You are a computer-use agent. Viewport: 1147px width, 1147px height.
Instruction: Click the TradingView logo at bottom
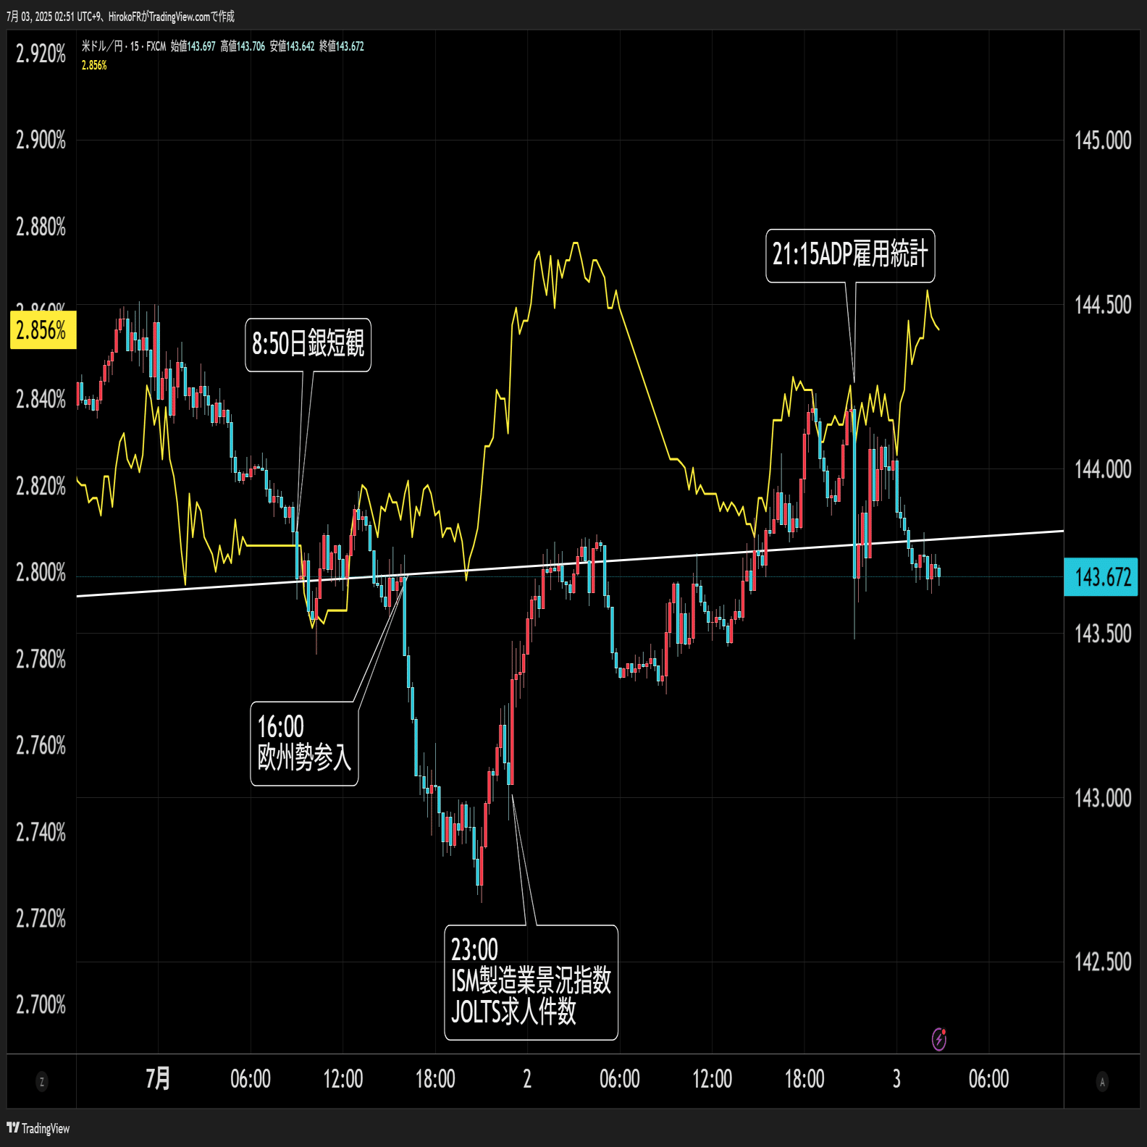coord(38,1128)
